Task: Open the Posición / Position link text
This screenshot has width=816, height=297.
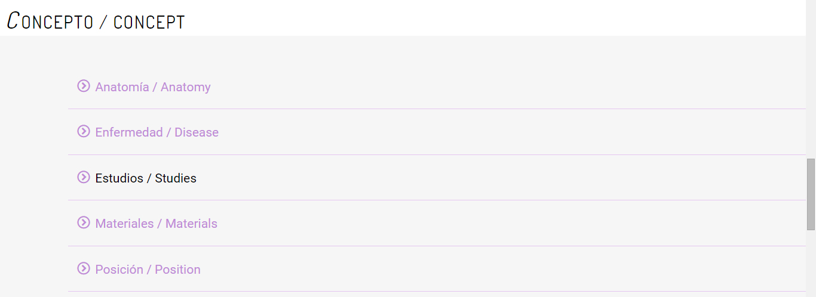Action: coord(148,270)
